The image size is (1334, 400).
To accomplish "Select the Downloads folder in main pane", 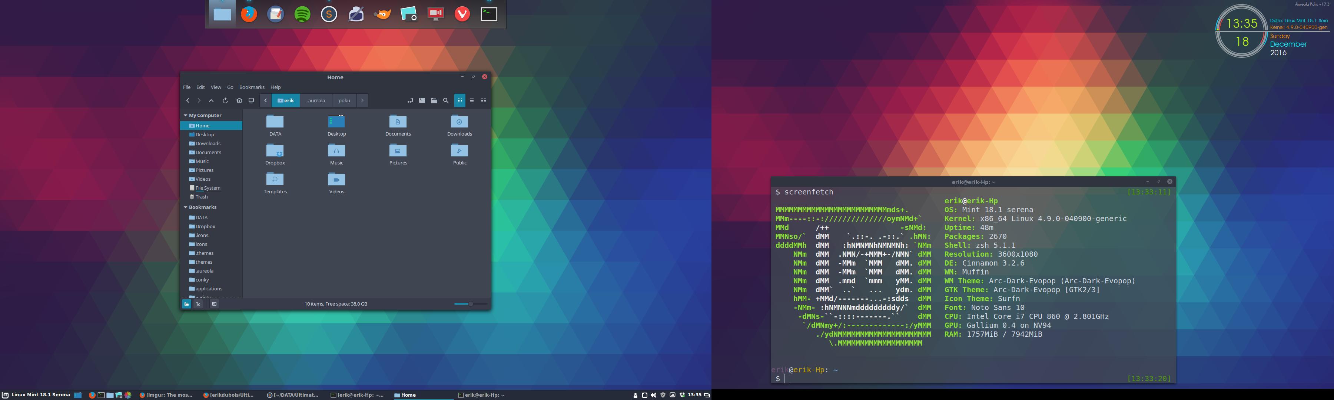I will click(459, 125).
